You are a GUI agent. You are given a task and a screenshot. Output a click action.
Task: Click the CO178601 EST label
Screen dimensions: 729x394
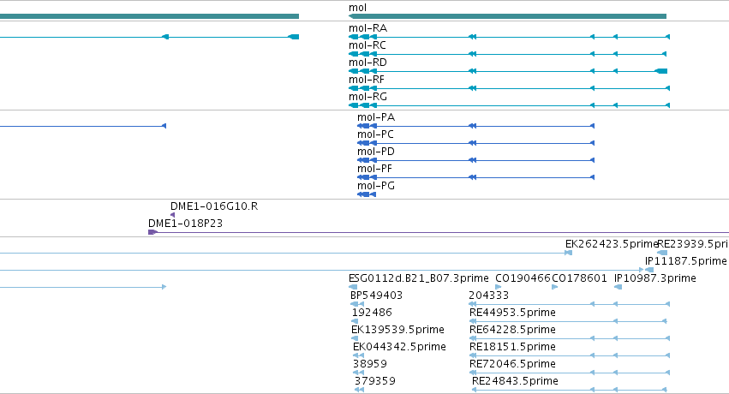(579, 278)
